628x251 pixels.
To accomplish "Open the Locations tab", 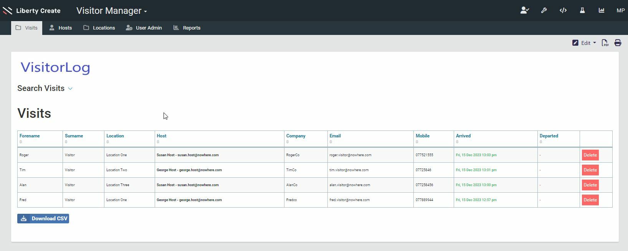I will pos(99,28).
